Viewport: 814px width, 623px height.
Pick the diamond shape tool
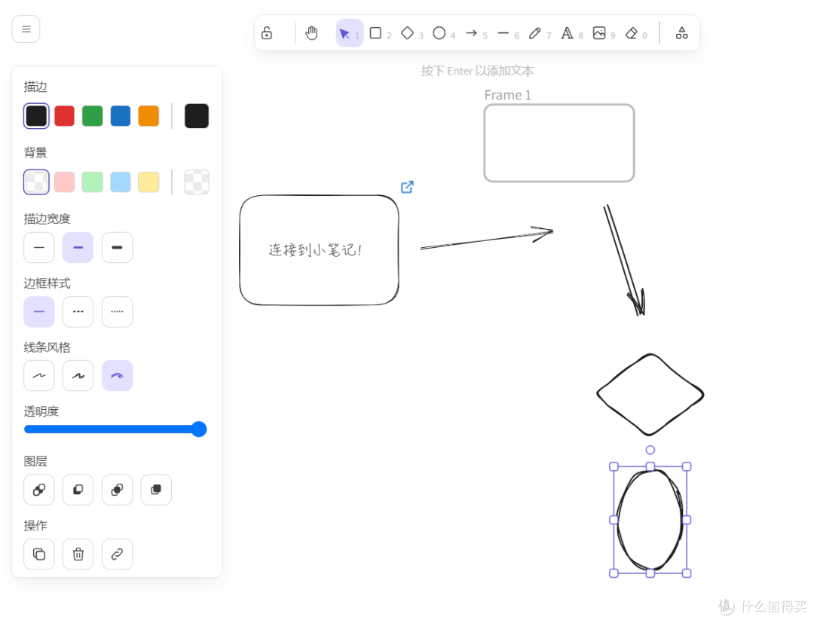pyautogui.click(x=408, y=33)
